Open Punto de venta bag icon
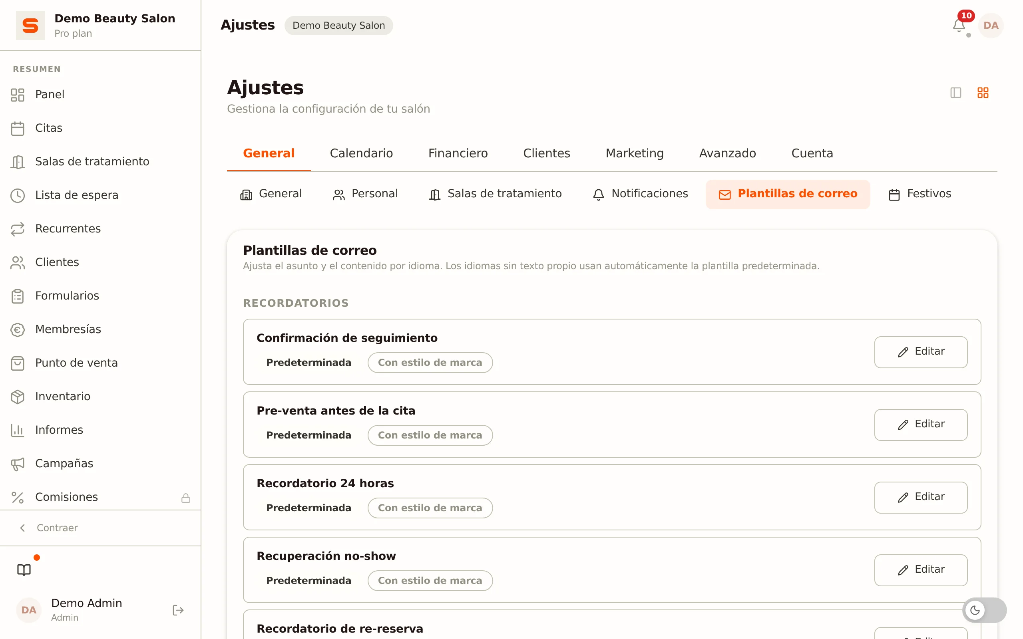 point(17,363)
